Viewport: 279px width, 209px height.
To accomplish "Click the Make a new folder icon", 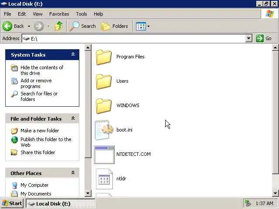I will [14, 131].
